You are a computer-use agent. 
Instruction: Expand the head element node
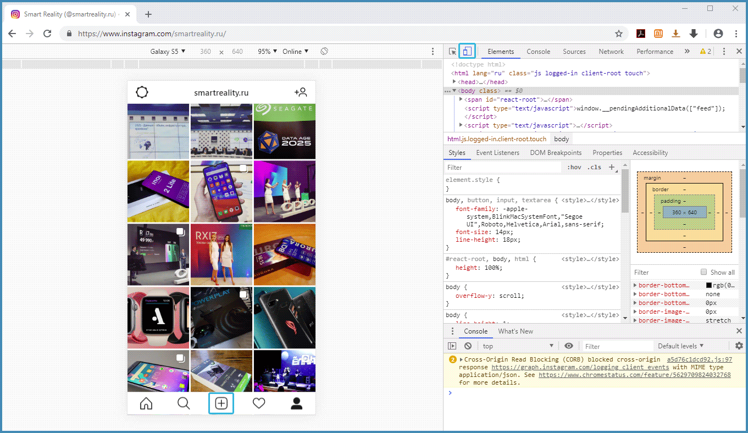click(455, 81)
